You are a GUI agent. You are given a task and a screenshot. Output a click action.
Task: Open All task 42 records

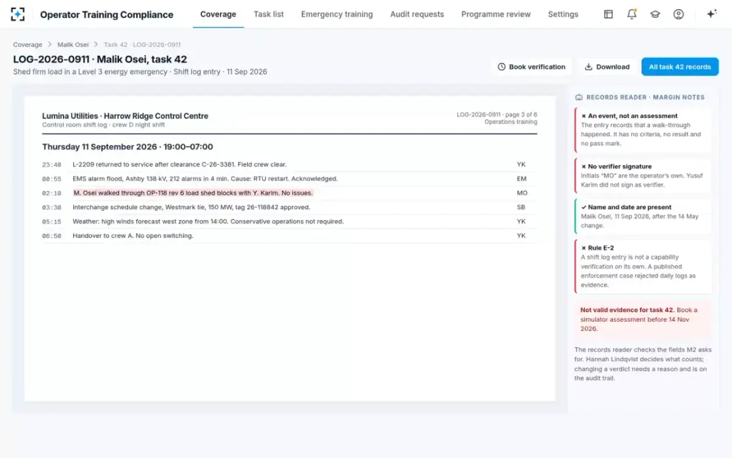pyautogui.click(x=680, y=67)
